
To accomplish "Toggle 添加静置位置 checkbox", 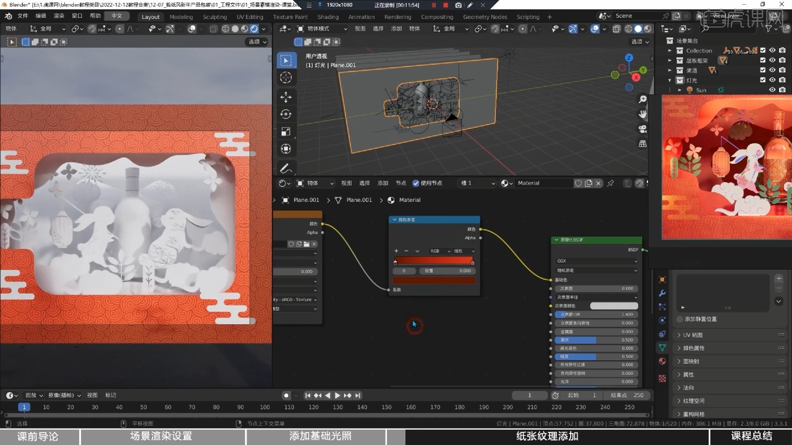I will click(680, 319).
